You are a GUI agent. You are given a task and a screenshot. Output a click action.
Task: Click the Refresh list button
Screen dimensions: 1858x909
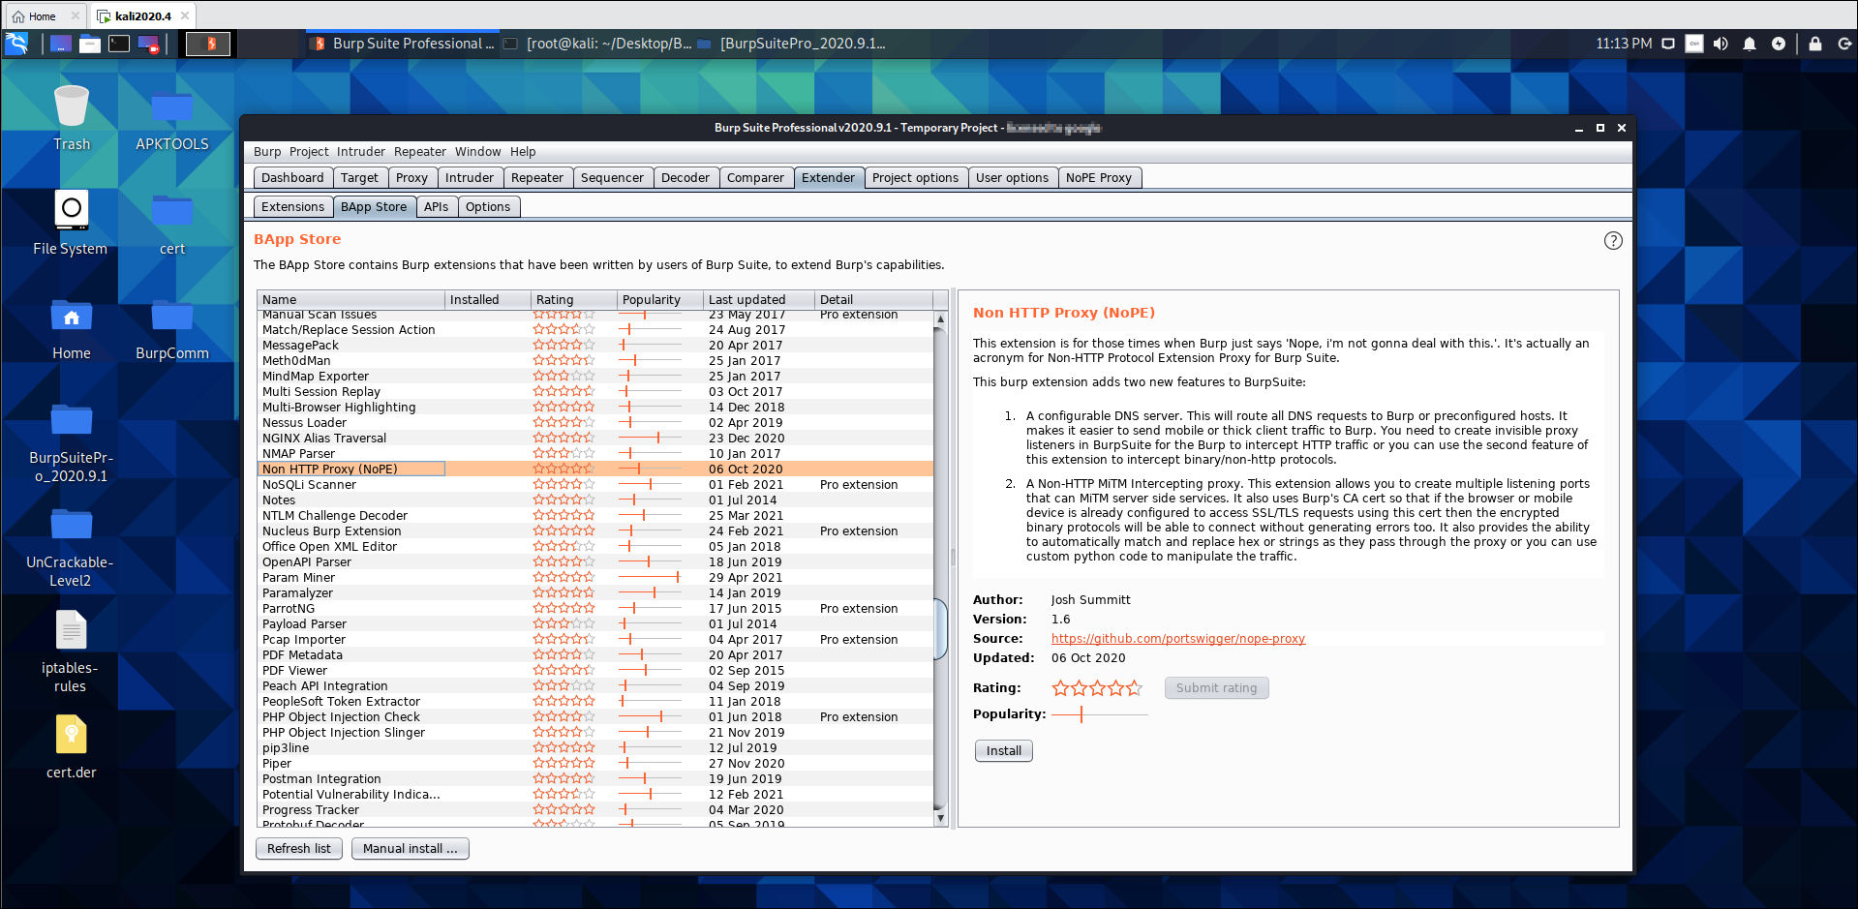(298, 849)
